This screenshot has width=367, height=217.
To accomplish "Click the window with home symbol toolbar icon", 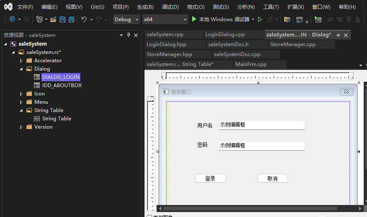I will coord(299,20).
